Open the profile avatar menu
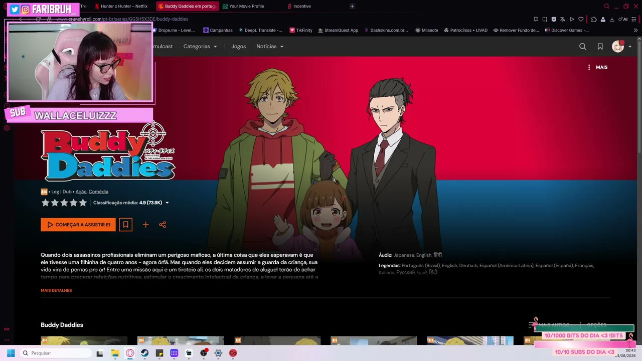The width and height of the screenshot is (642, 361). click(621, 47)
